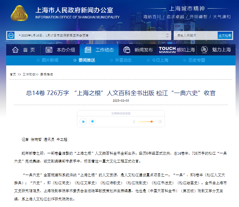The image size is (239, 207).
Task: Stop the audio narration playback
Action: [x=92, y=122]
